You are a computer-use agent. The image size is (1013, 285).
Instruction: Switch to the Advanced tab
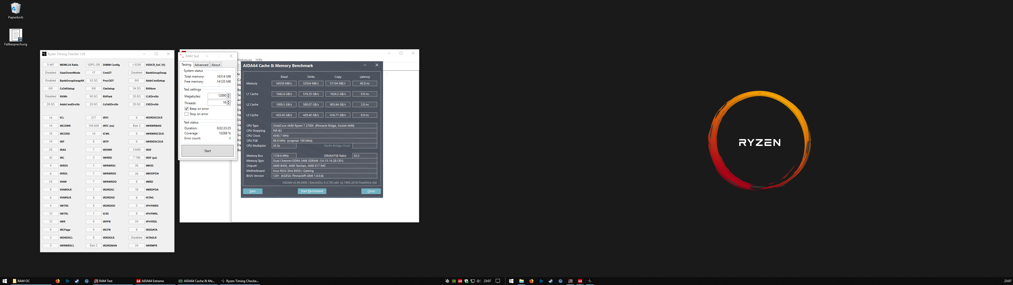(x=201, y=65)
